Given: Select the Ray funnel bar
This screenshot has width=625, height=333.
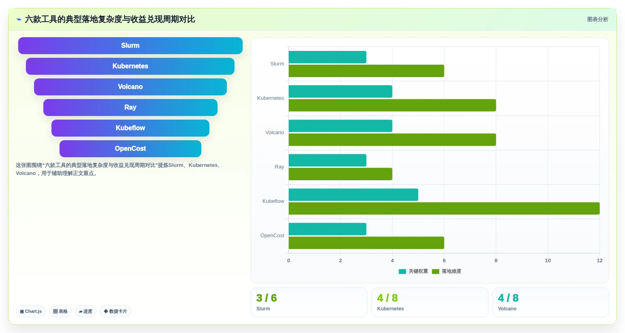Looking at the screenshot, I should coord(130,107).
